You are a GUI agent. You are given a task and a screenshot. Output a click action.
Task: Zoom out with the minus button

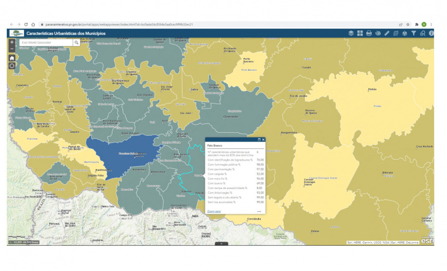pyautogui.click(x=12, y=49)
